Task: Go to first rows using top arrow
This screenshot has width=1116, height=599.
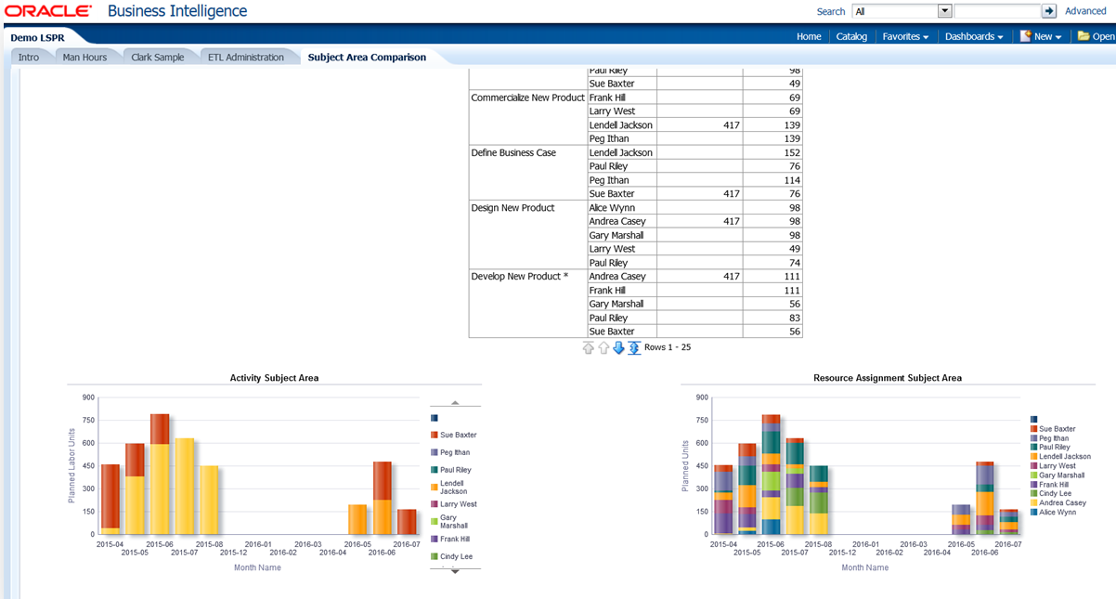Action: click(588, 347)
